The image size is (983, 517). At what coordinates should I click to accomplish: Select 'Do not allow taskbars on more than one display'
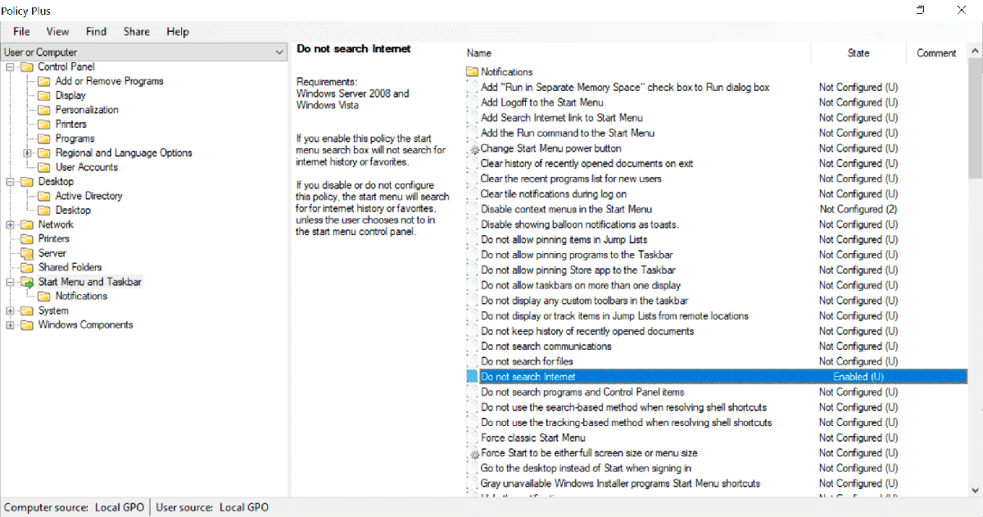click(x=581, y=285)
